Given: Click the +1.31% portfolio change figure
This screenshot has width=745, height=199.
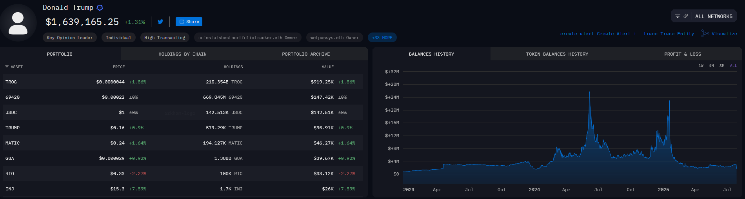Looking at the screenshot, I should [x=134, y=22].
